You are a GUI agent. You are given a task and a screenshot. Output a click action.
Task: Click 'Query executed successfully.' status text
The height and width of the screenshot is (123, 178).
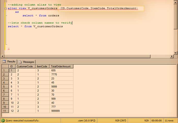(x=22, y=121)
